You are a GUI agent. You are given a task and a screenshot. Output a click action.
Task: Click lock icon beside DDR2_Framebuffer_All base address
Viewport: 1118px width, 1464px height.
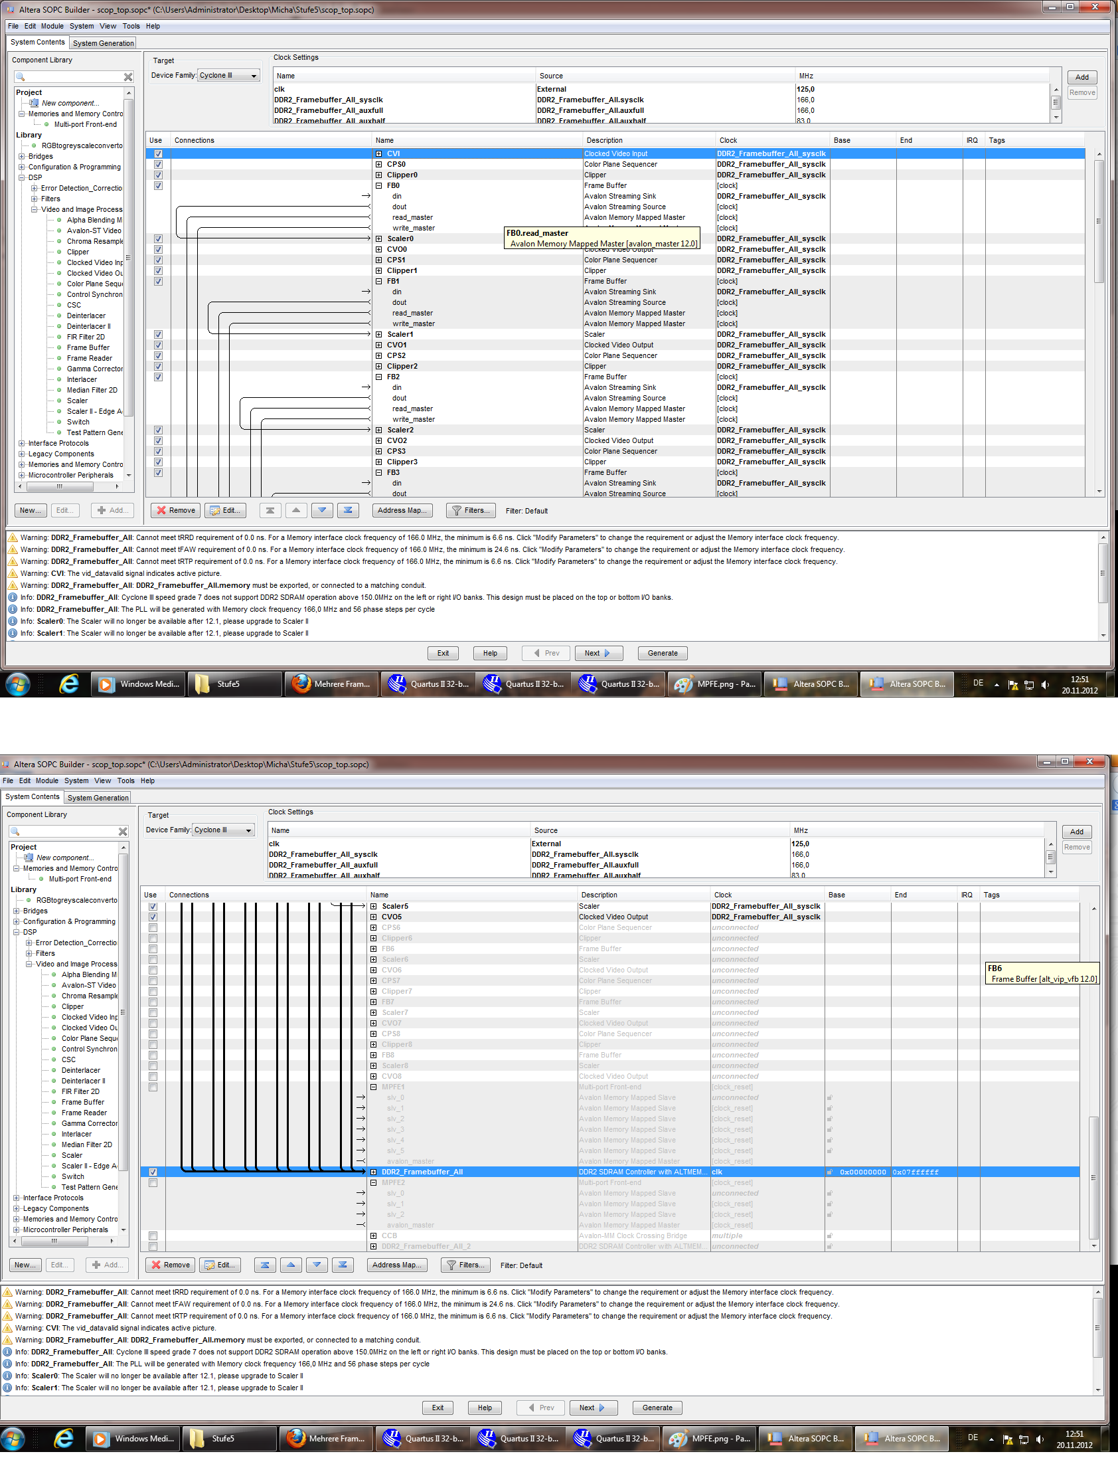coord(830,1172)
